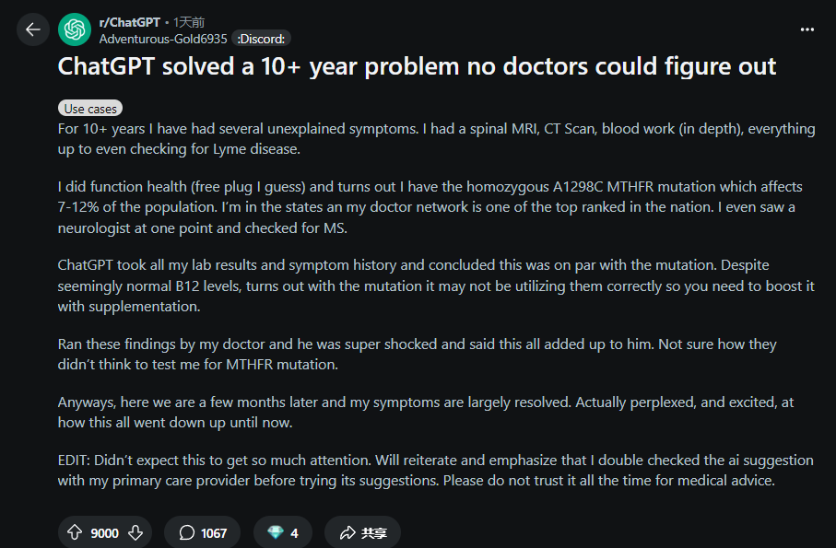Filter by the Use cases flair tag
836x548 pixels.
coord(90,109)
